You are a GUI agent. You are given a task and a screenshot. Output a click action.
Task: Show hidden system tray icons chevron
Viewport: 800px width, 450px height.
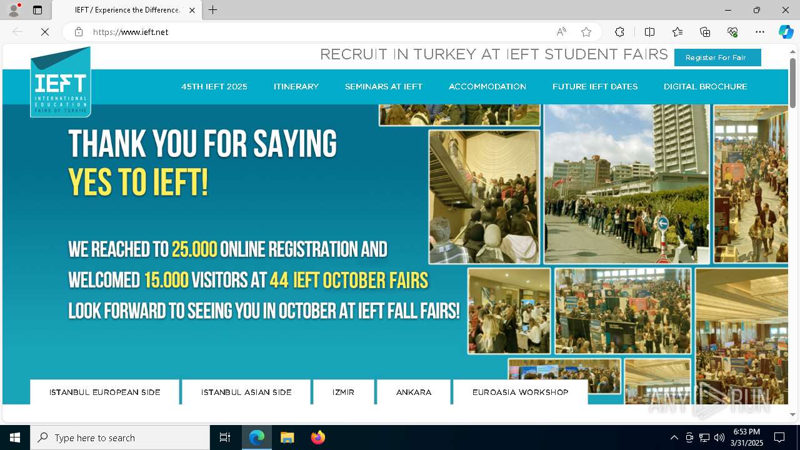point(674,437)
